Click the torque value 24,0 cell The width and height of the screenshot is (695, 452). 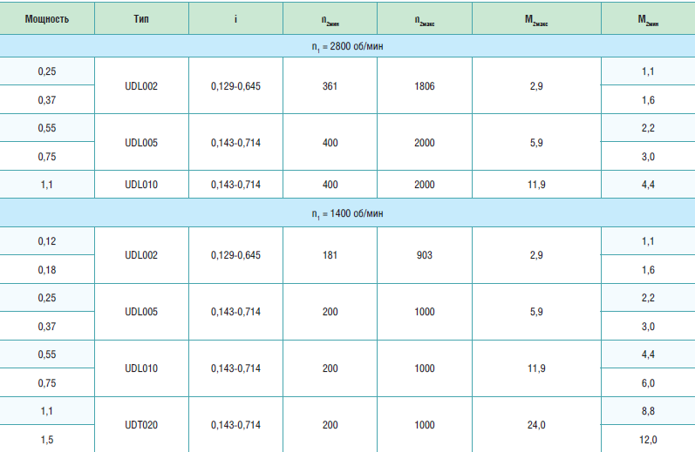coord(536,425)
